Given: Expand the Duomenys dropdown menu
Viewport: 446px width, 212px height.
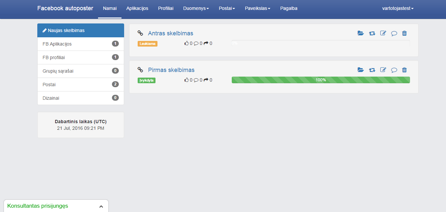Looking at the screenshot, I should [196, 9].
